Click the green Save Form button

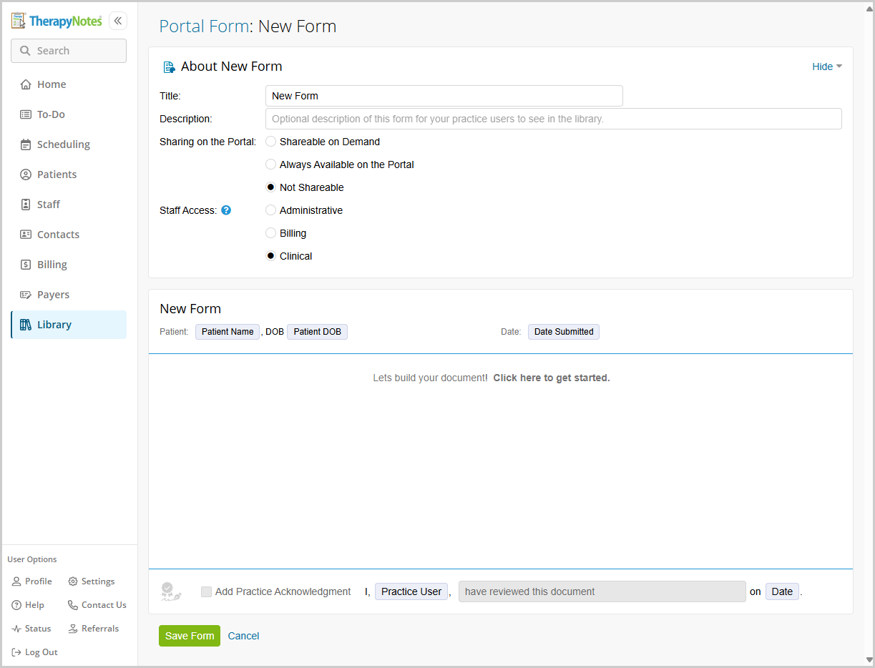click(190, 636)
